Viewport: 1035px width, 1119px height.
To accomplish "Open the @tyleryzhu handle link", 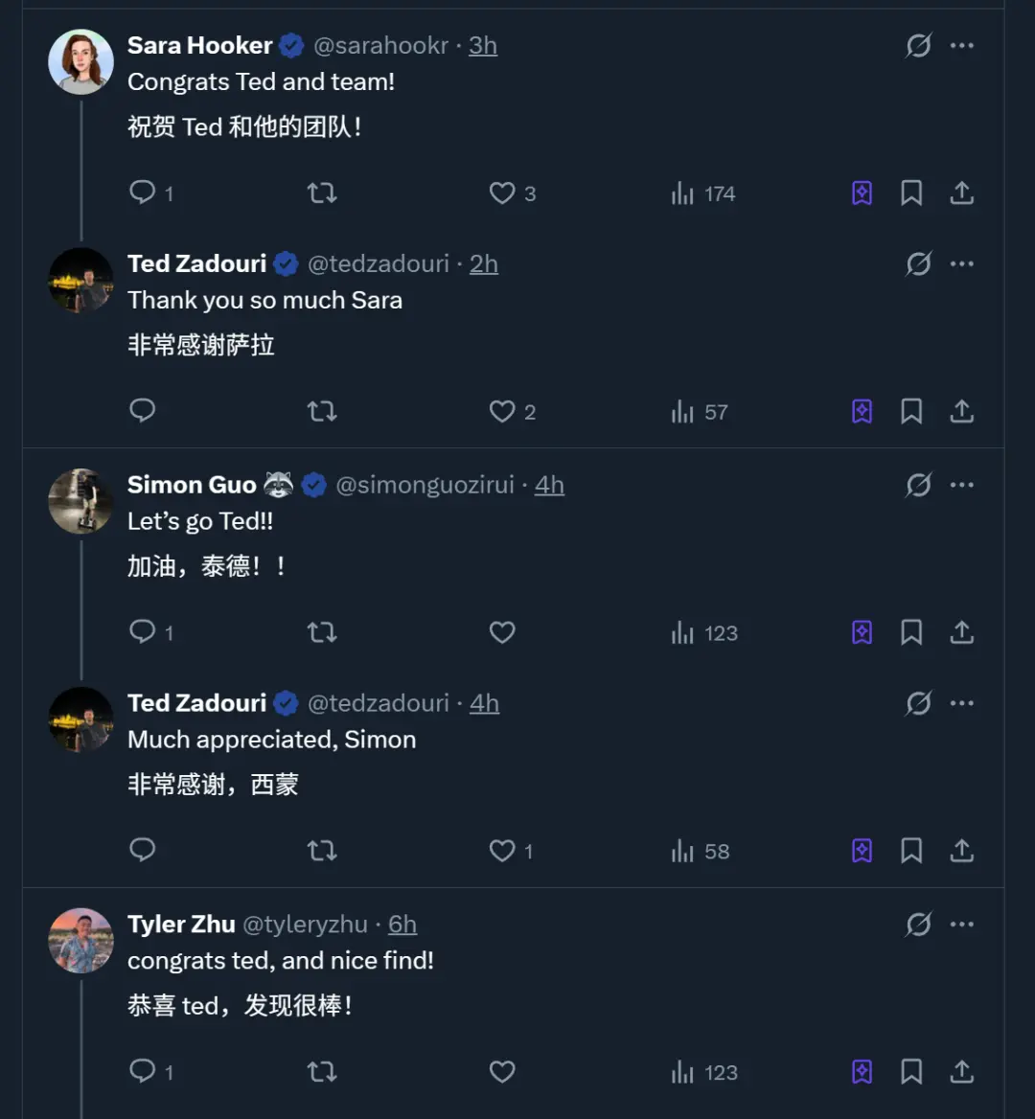I will (x=305, y=925).
